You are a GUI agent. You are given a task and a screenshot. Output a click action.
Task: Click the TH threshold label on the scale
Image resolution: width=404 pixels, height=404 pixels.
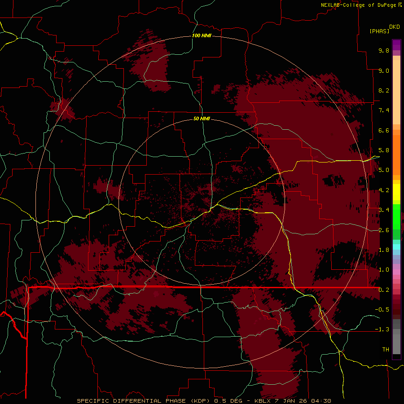click(386, 350)
